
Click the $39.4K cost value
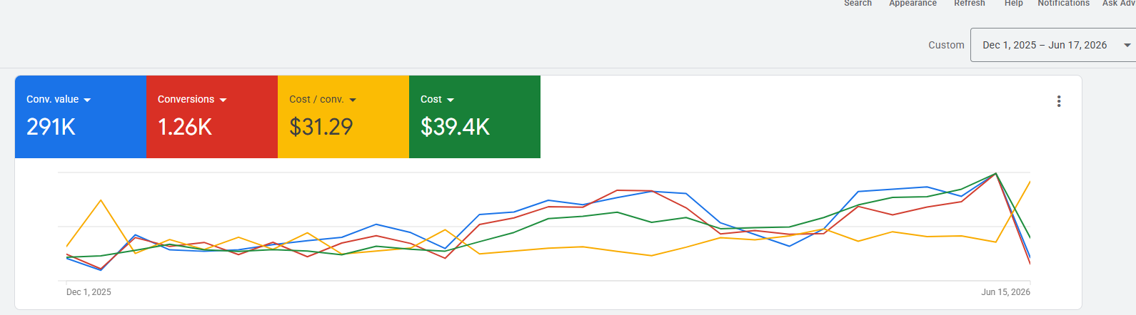(x=456, y=127)
